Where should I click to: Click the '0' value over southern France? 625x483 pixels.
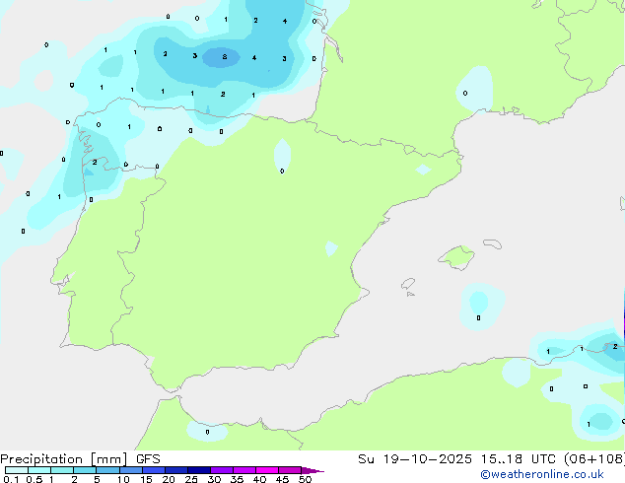(x=465, y=94)
